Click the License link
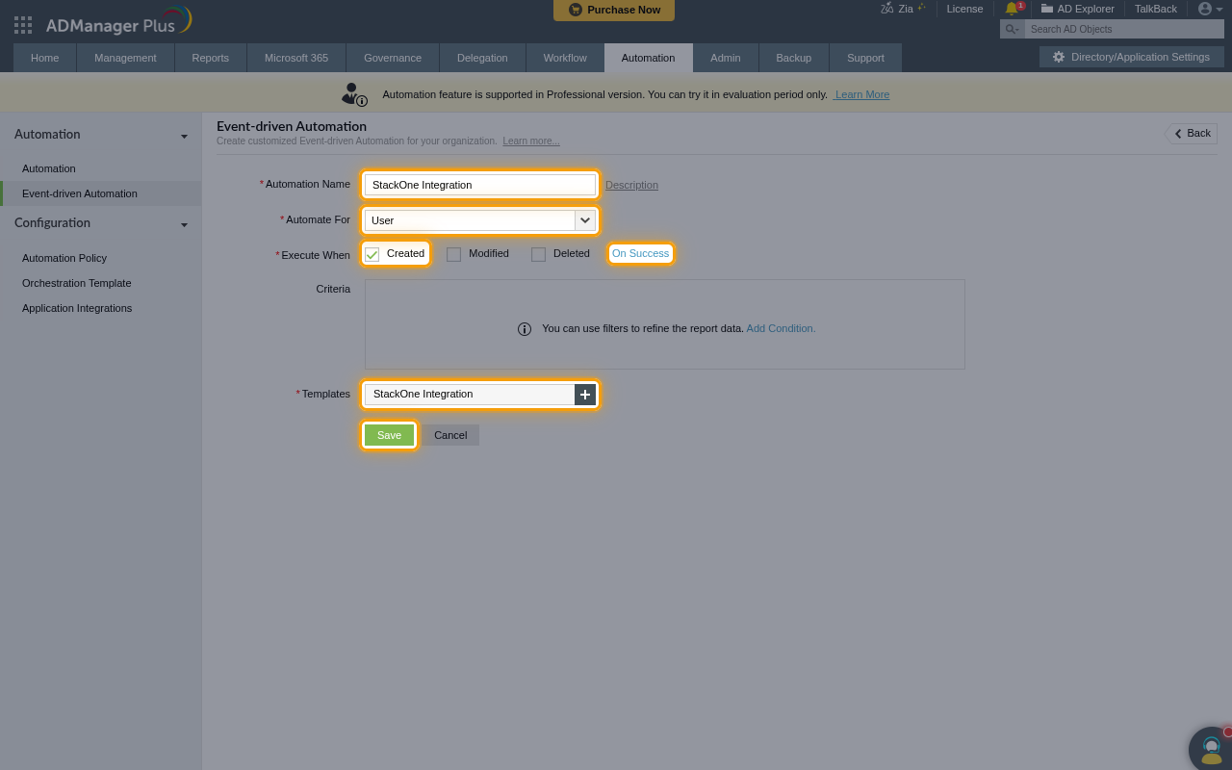The height and width of the screenshot is (770, 1232). point(964,9)
